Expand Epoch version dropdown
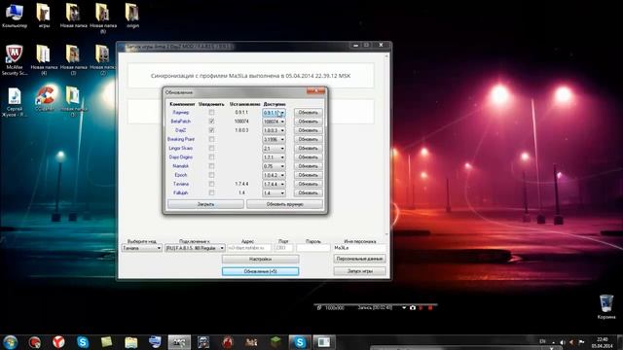Image resolution: width=623 pixels, height=350 pixels. [274, 175]
